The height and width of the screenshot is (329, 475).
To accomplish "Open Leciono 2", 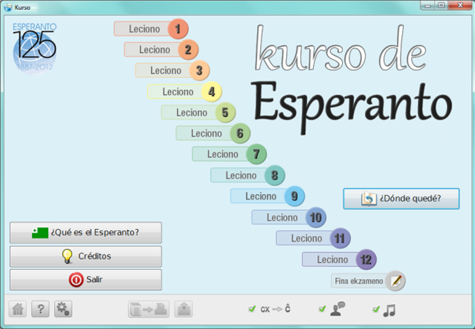I will pyautogui.click(x=161, y=50).
